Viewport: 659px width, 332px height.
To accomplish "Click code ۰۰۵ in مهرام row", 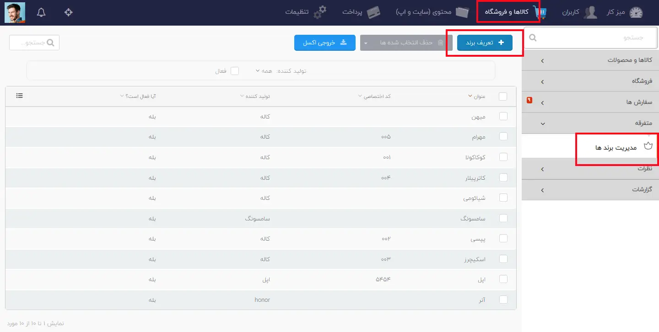I will pyautogui.click(x=386, y=136).
